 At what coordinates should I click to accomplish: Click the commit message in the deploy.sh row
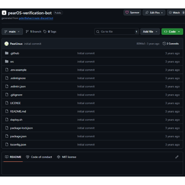click(86, 120)
